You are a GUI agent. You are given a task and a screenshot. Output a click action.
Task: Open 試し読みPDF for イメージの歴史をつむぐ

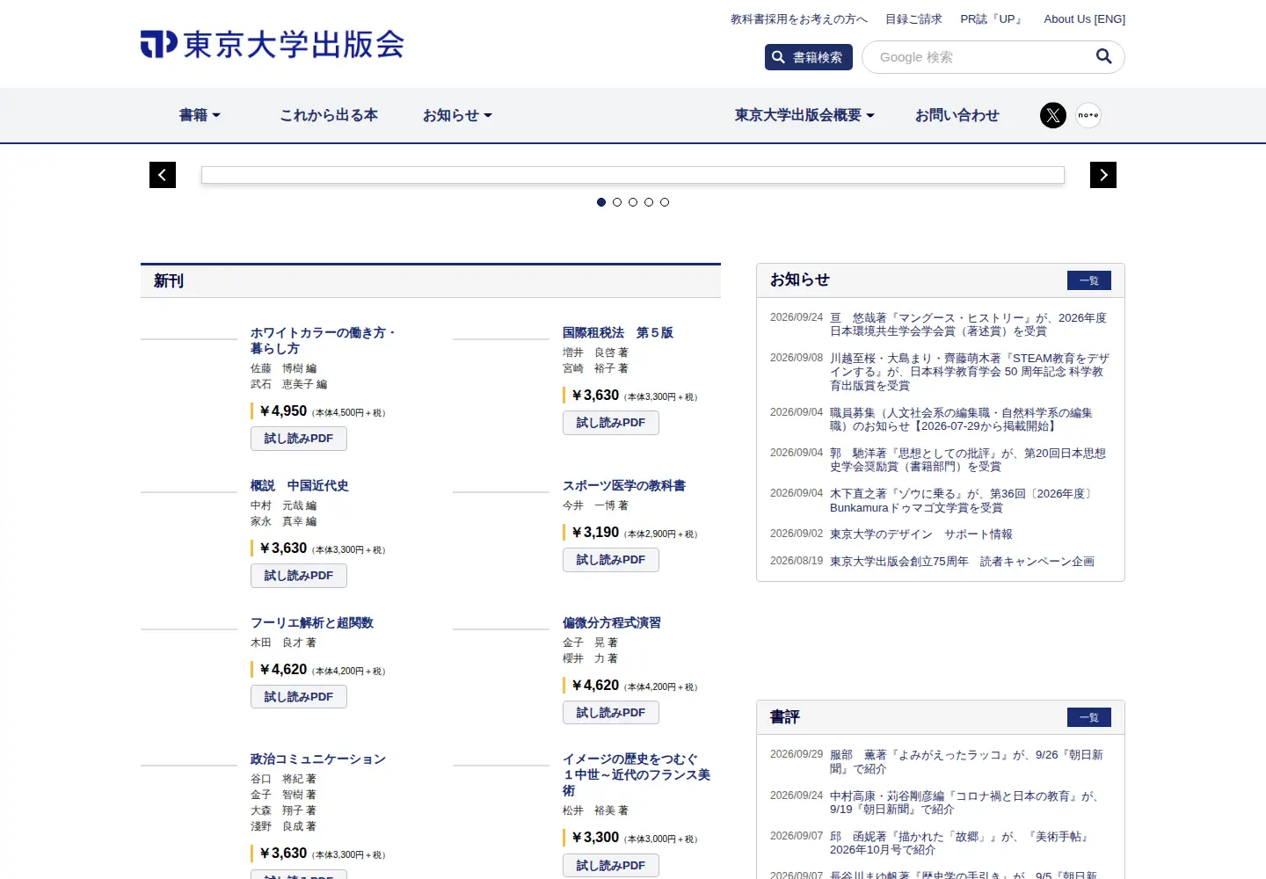pos(611,866)
